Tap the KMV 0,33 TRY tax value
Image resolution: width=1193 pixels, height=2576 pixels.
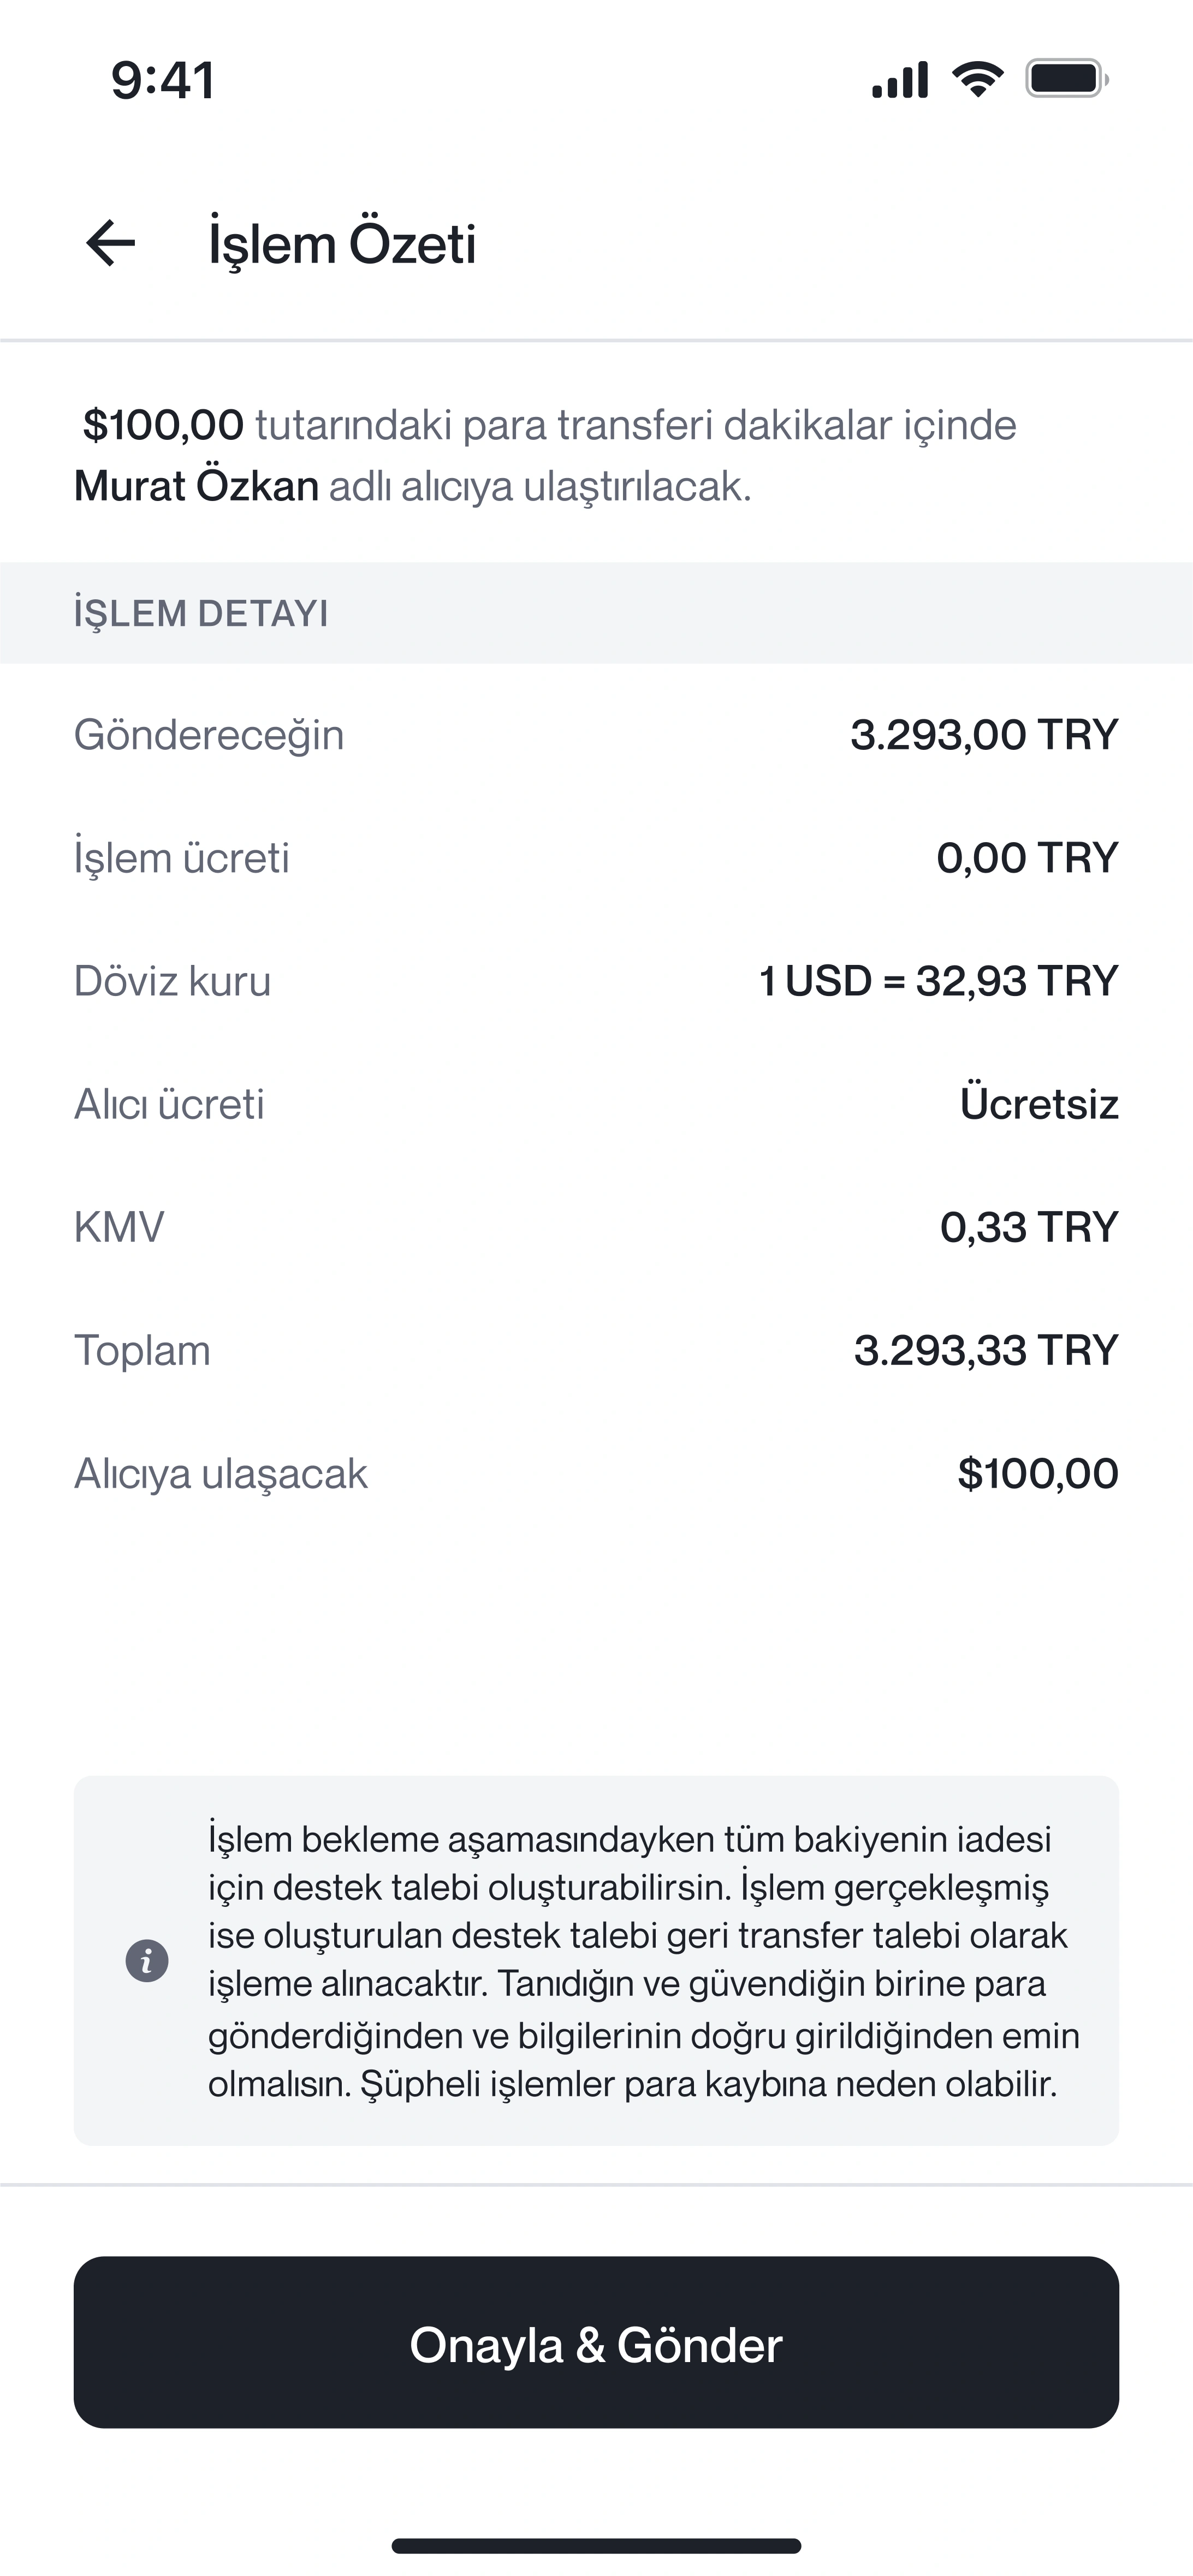point(1028,1227)
